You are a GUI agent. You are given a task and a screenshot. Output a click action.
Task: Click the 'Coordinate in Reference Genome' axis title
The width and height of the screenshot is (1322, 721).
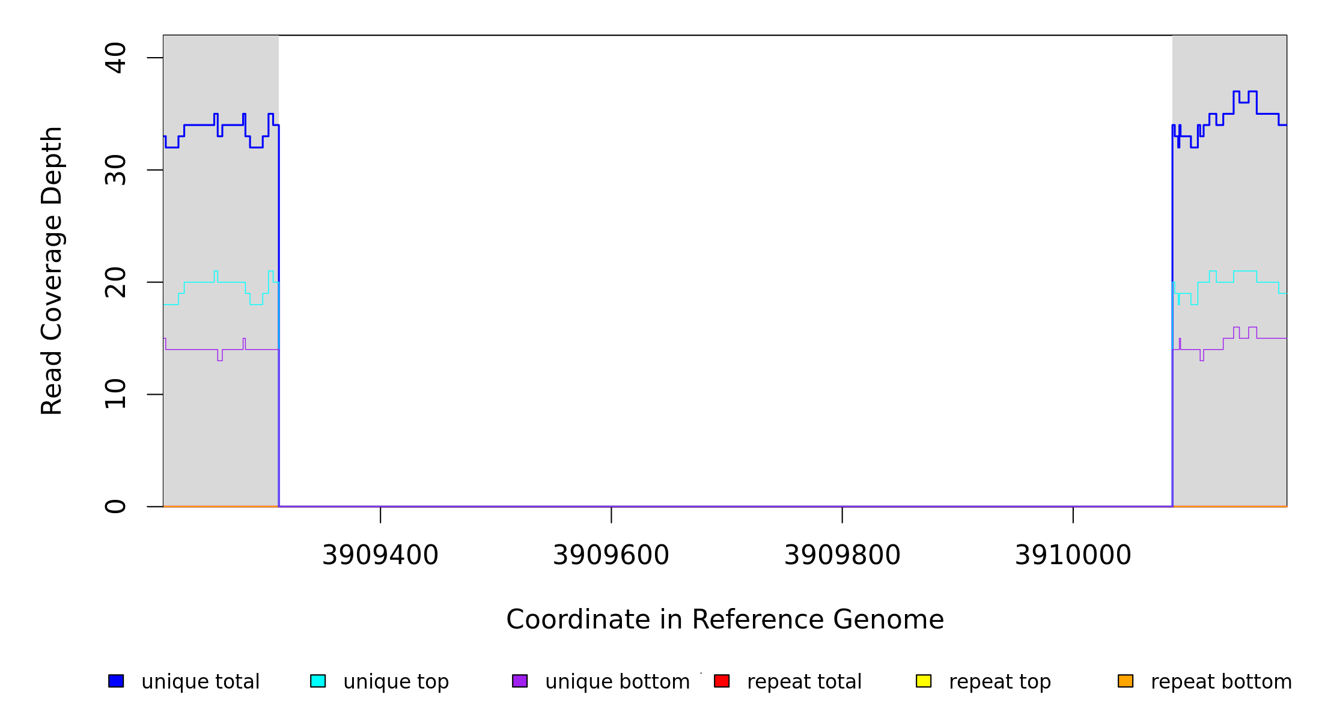click(x=725, y=619)
